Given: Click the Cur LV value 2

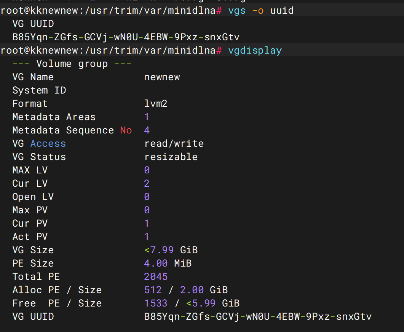Looking at the screenshot, I should tap(147, 184).
